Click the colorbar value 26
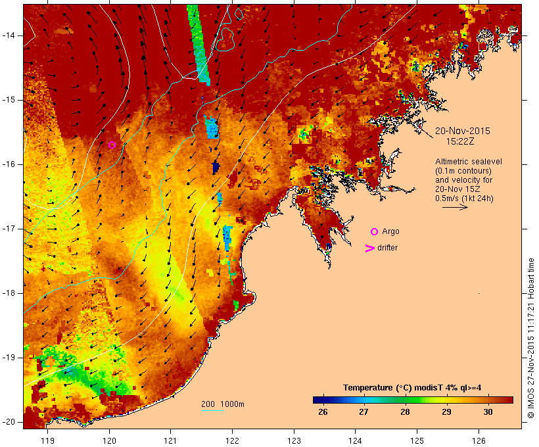539x447 pixels. click(x=323, y=412)
